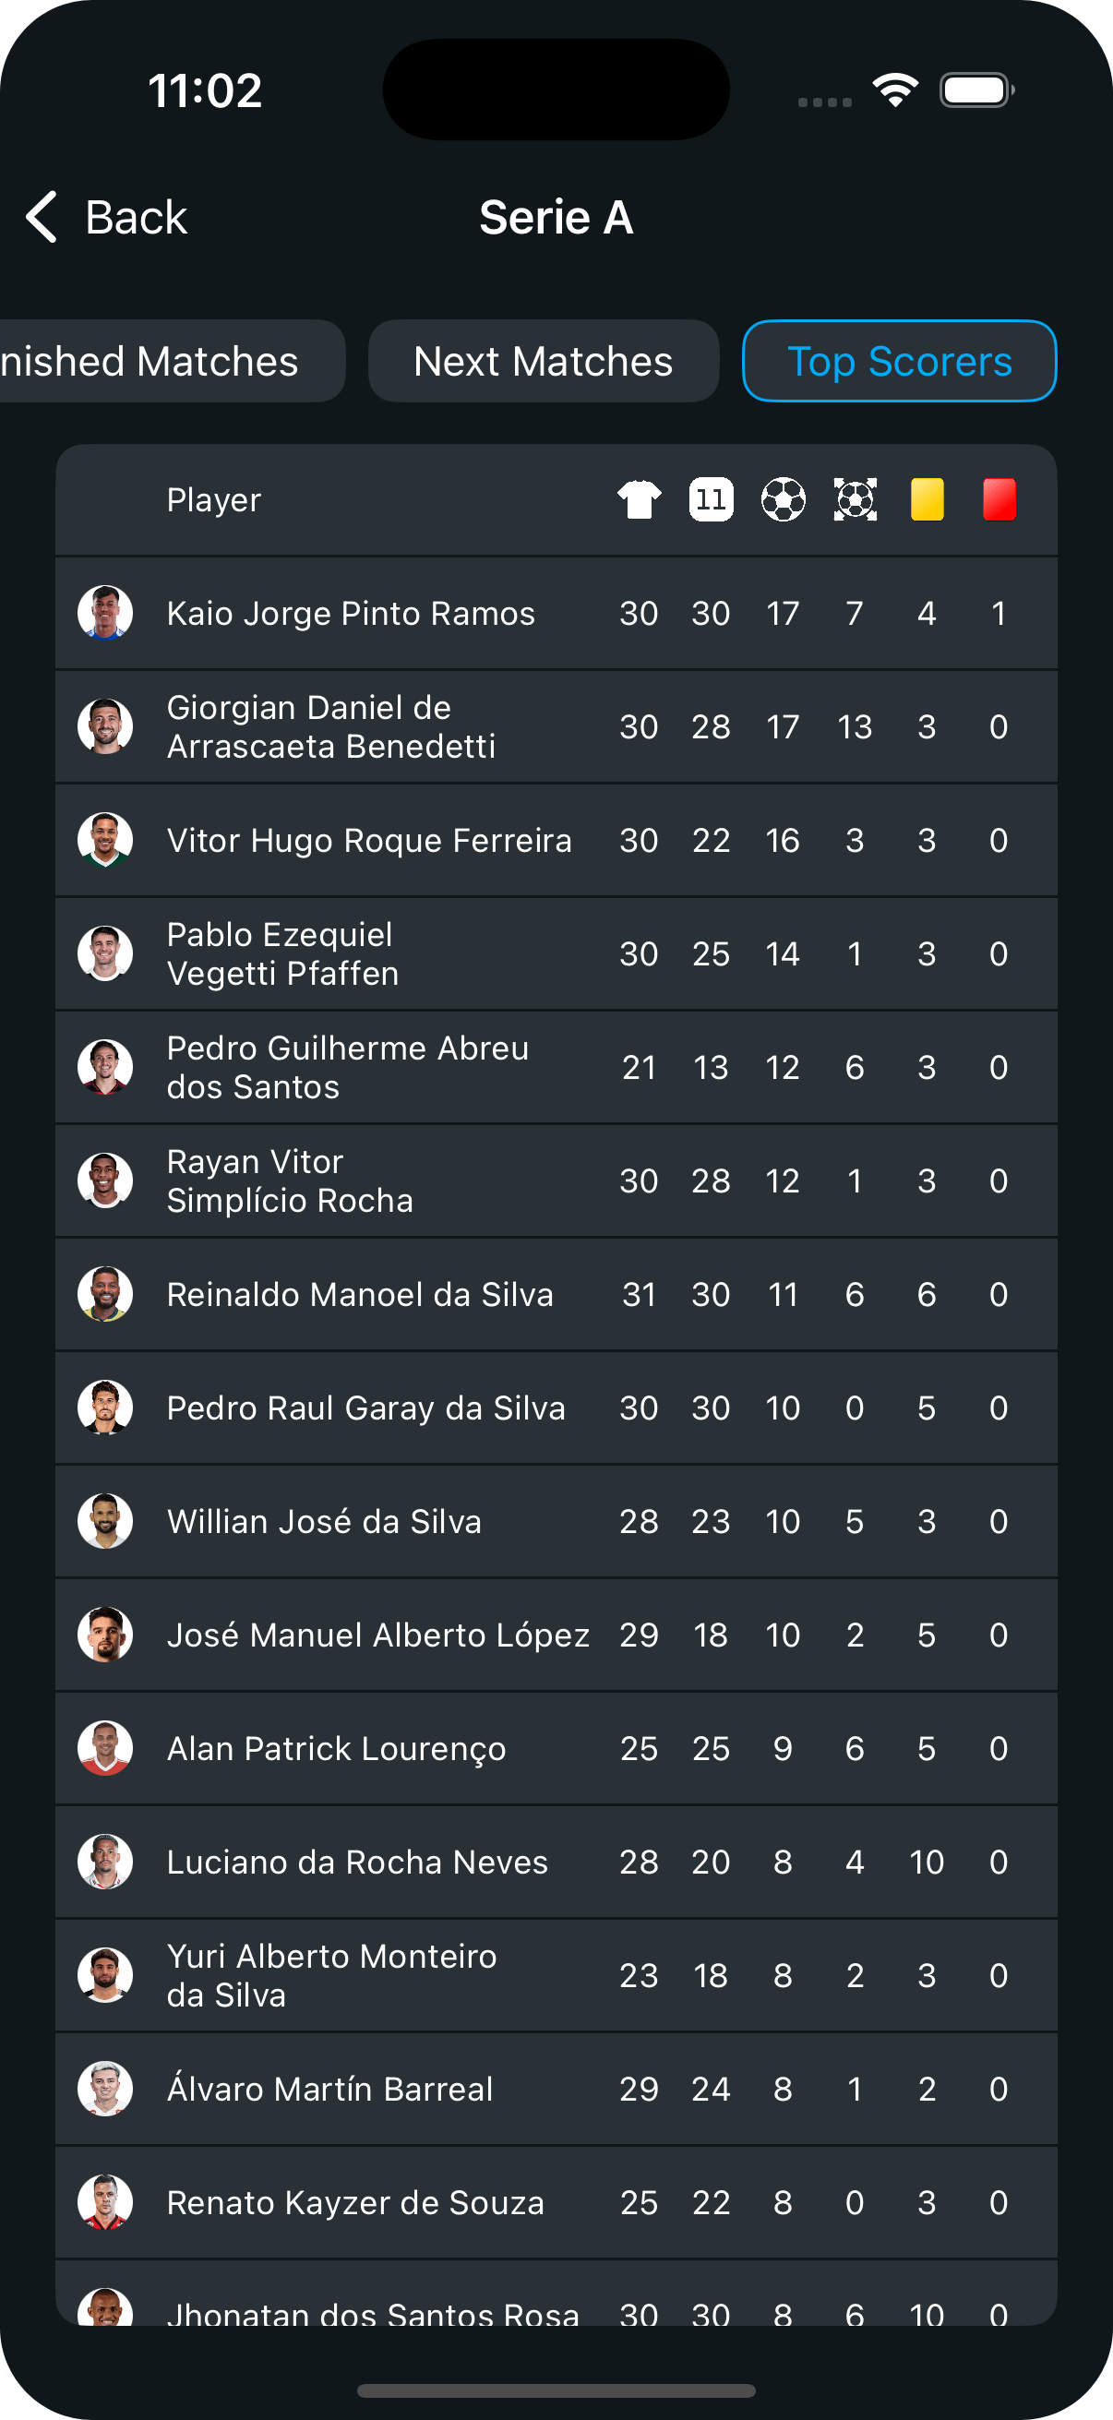Tap the soccer ball goals icon

(x=783, y=500)
